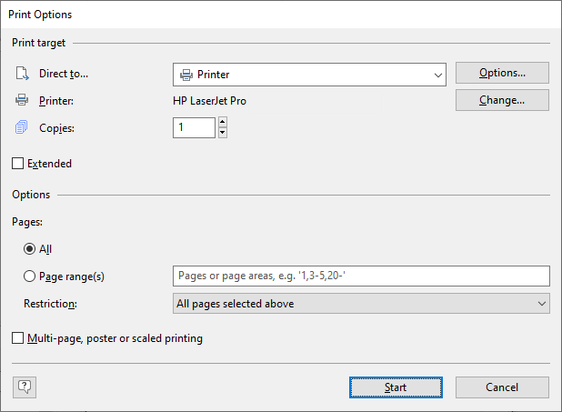
Task: Decrease copies with the down arrow
Action: pyautogui.click(x=223, y=132)
